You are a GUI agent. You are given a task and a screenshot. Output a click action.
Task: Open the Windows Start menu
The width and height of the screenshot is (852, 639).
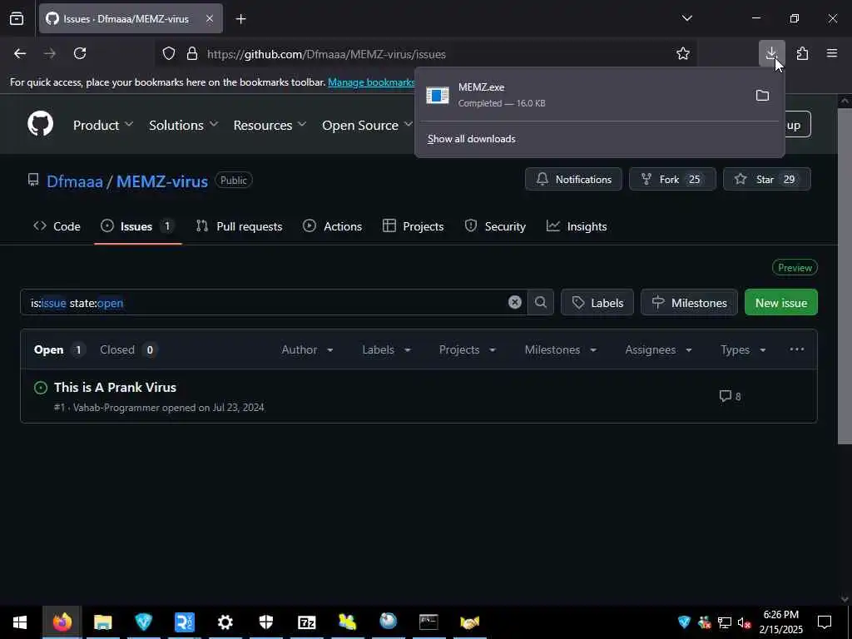point(20,622)
